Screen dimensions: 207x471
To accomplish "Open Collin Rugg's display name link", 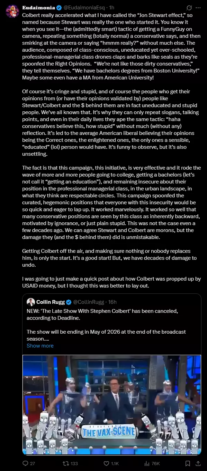I will coord(51,302).
